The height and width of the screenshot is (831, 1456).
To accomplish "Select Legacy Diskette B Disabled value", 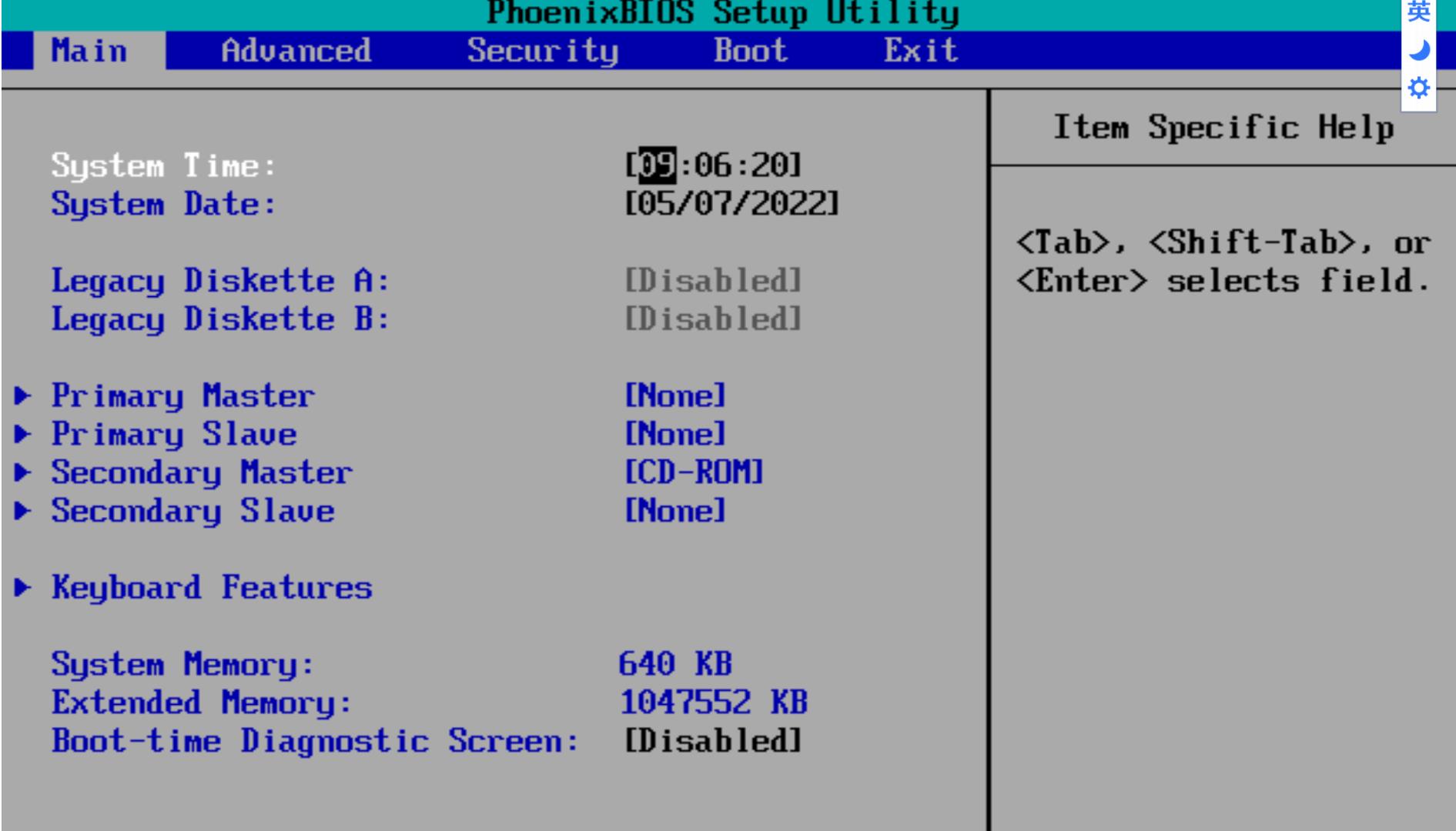I will 713,319.
